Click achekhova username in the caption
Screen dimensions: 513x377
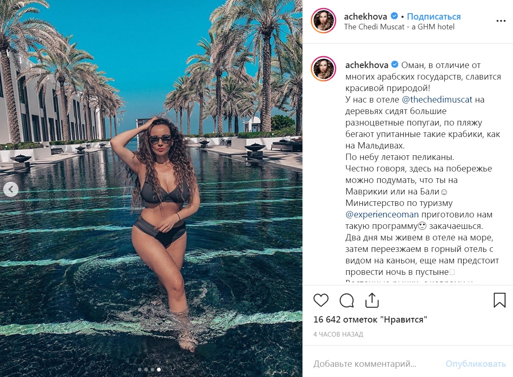[x=367, y=65]
